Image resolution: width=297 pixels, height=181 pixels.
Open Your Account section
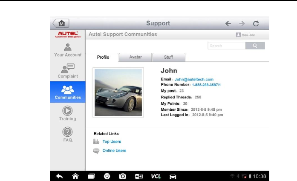68,50
